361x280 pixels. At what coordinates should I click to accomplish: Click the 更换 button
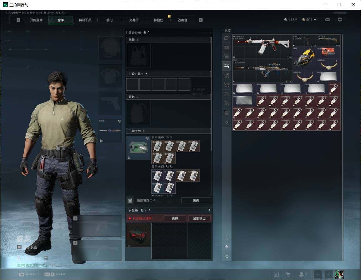pos(175,218)
